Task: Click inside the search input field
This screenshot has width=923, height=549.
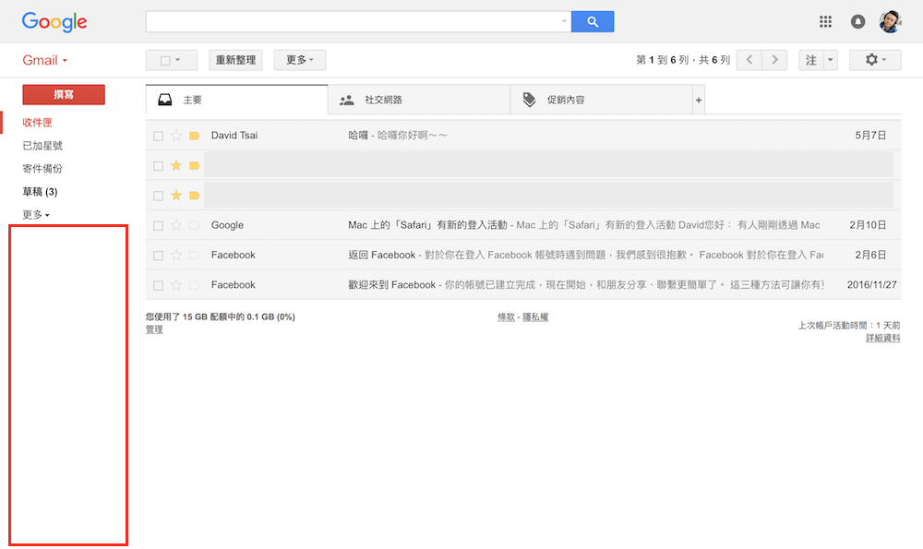Action: pyautogui.click(x=360, y=20)
